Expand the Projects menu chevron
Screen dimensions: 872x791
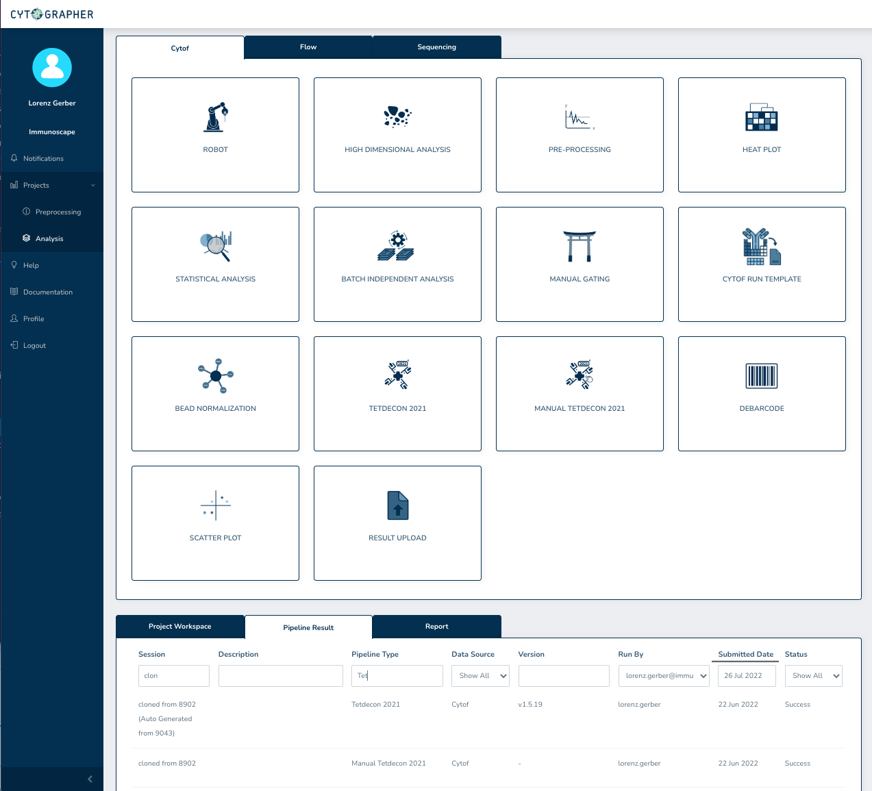(93, 185)
